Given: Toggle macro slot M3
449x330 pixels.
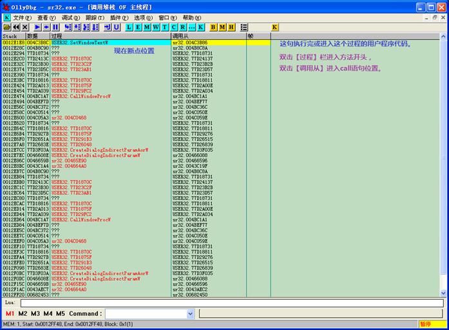Looking at the screenshot, I should 35,313.
